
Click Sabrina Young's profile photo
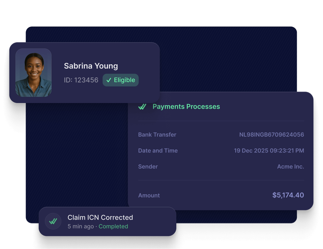click(33, 73)
